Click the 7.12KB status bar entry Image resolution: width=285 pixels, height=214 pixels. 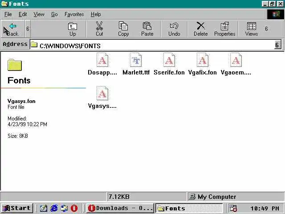[147, 197]
